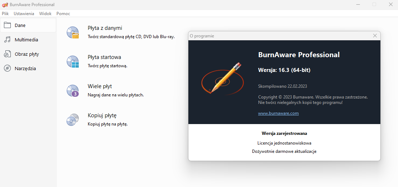Viewport: 398px width, 187px height.
Task: Maximize the BurnAware Professional window
Action: pyautogui.click(x=374, y=4)
